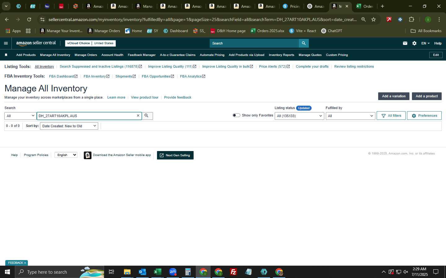The width and height of the screenshot is (446, 278).
Task: Open Preferences
Action: (x=424, y=116)
